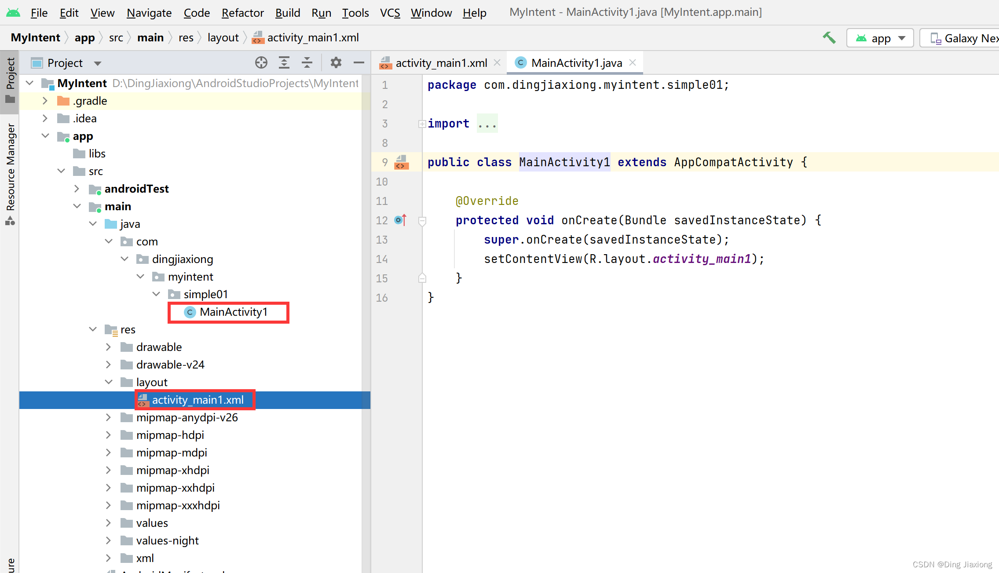
Task: Click Android Studio logo icon
Action: tap(13, 13)
